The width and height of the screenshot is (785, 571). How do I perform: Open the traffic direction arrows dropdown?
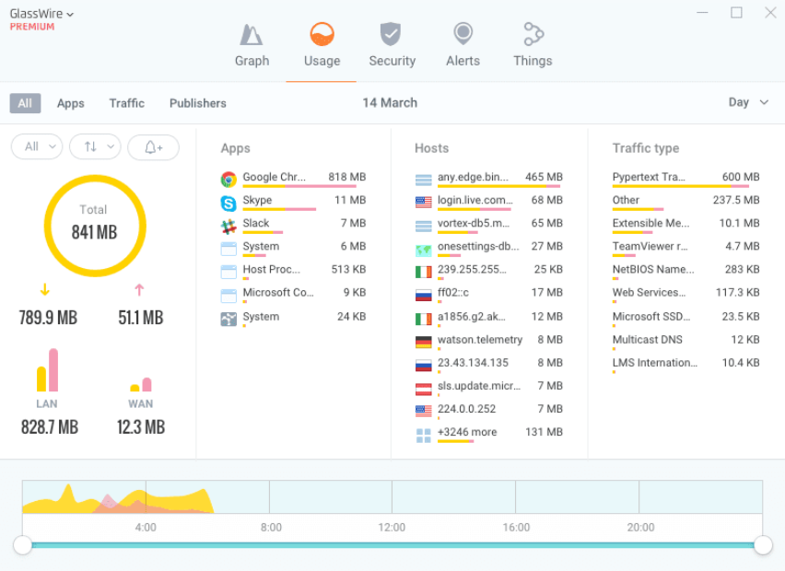click(95, 147)
